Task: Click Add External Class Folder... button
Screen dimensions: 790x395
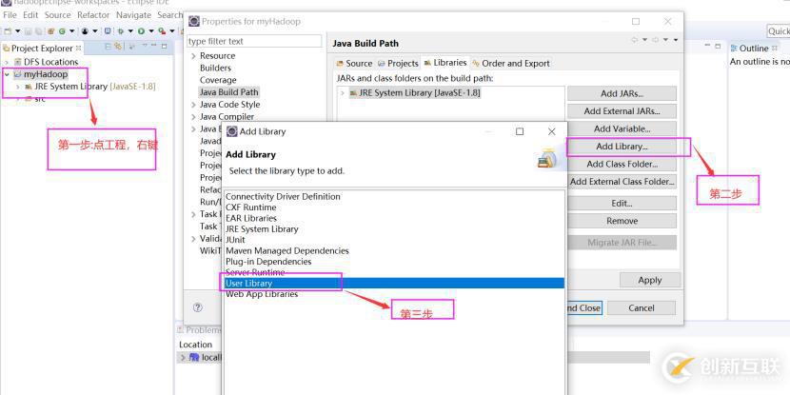Action: pos(622,182)
